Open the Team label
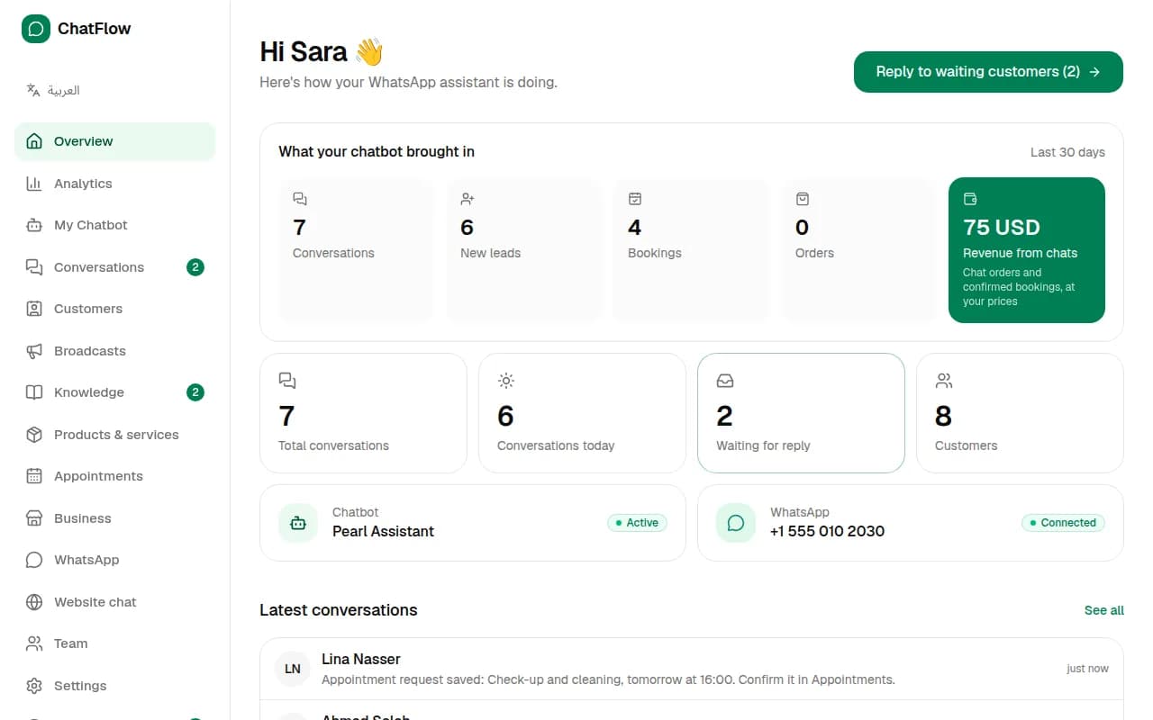1153x720 pixels. tap(71, 643)
